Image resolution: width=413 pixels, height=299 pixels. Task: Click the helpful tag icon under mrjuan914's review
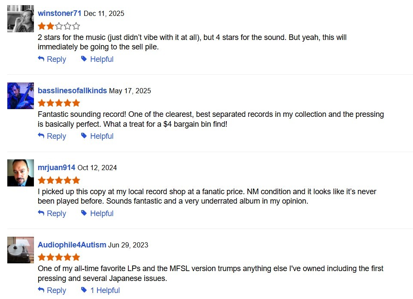click(x=84, y=213)
